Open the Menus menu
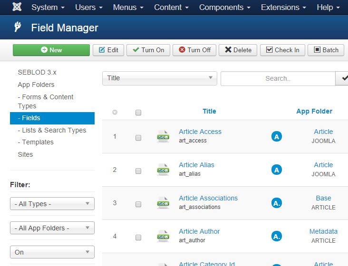348x266 pixels. (x=128, y=7)
